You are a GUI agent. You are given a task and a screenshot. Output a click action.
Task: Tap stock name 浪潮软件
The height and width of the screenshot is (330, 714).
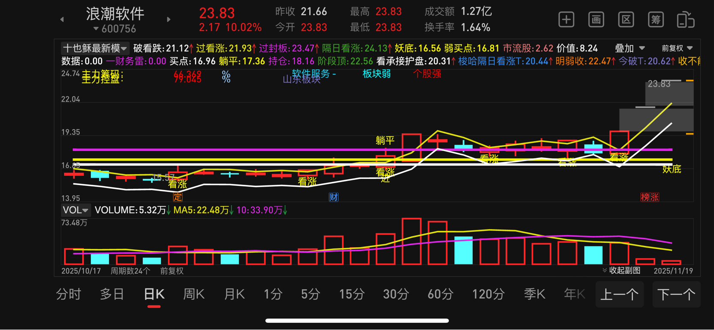(x=115, y=14)
